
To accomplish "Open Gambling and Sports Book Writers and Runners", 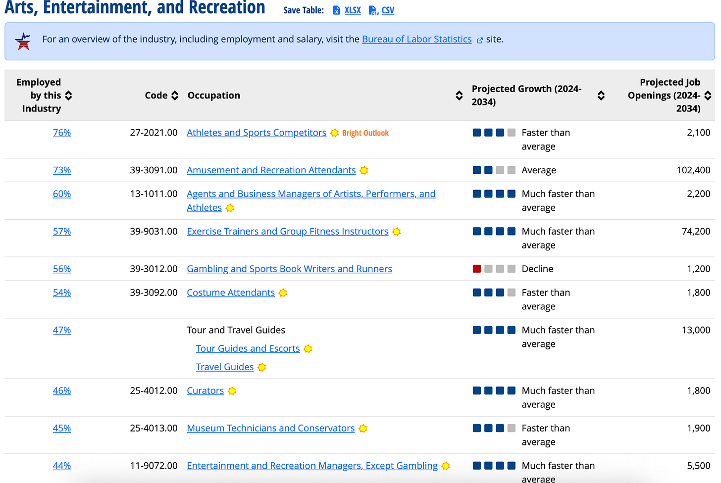I will click(x=289, y=269).
